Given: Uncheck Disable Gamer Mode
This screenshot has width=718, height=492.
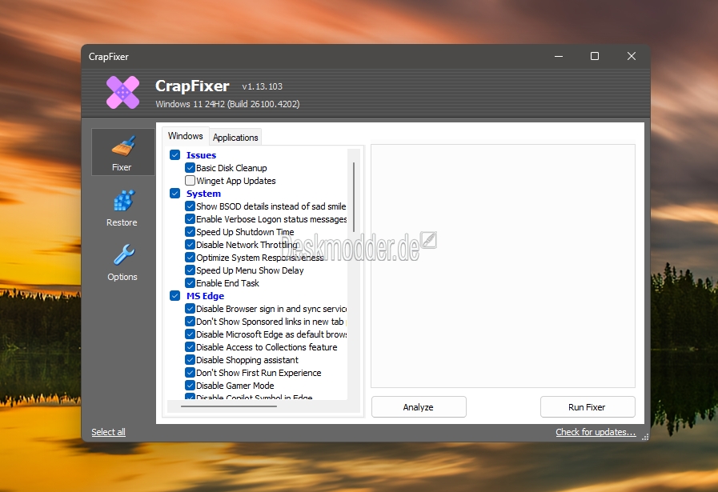Looking at the screenshot, I should [x=190, y=386].
